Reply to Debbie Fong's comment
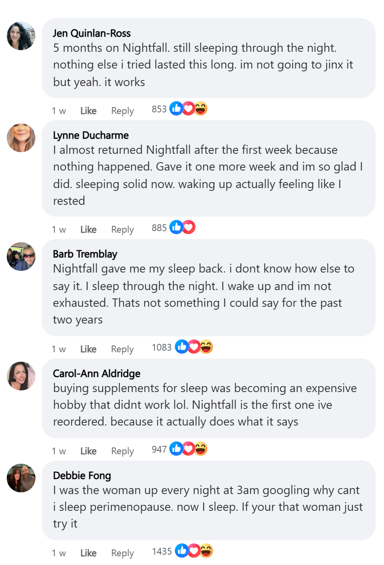384x565 pixels. [122, 553]
